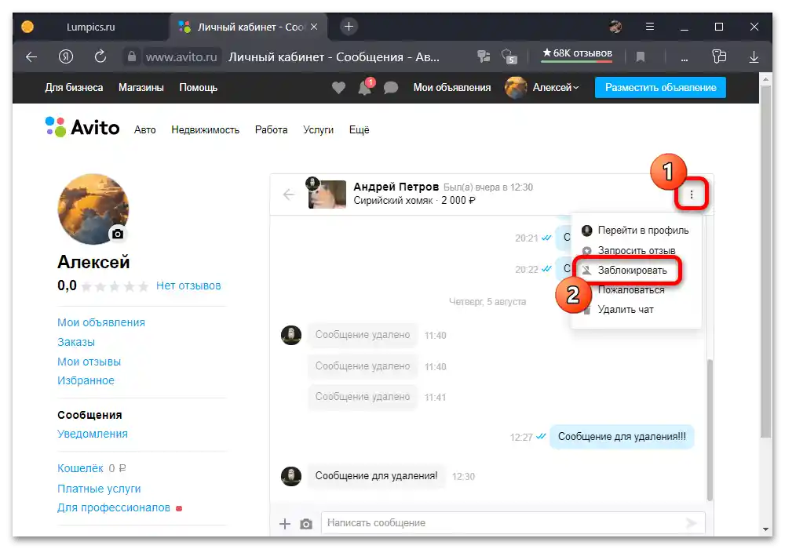785x549 pixels.
Task: Open Услуги category
Action: (318, 130)
